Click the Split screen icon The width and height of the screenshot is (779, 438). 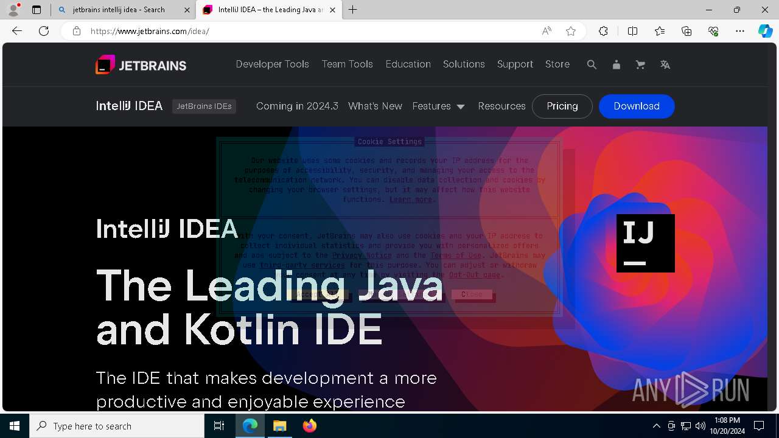[x=632, y=31]
